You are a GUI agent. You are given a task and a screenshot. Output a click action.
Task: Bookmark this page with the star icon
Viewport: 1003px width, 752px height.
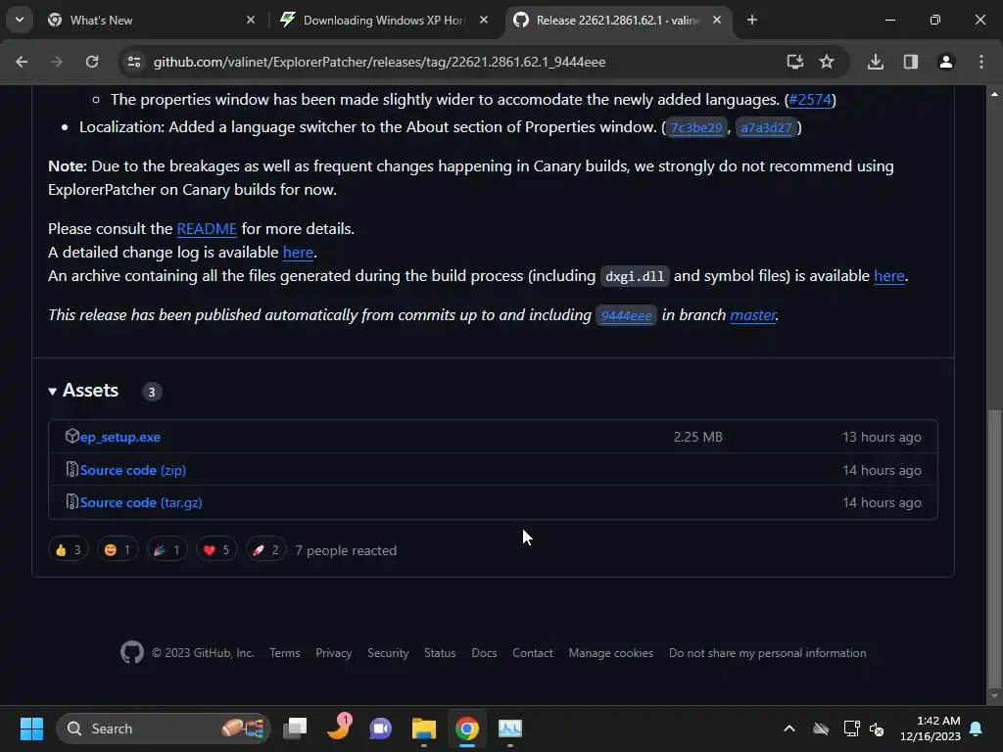pos(827,62)
